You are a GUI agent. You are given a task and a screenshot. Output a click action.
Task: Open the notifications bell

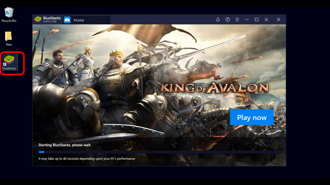tap(218, 19)
